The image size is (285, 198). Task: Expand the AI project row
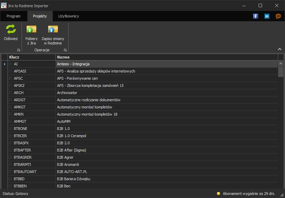coord(10,64)
